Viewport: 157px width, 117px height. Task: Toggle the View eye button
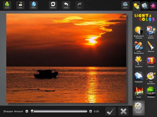click(125, 5)
